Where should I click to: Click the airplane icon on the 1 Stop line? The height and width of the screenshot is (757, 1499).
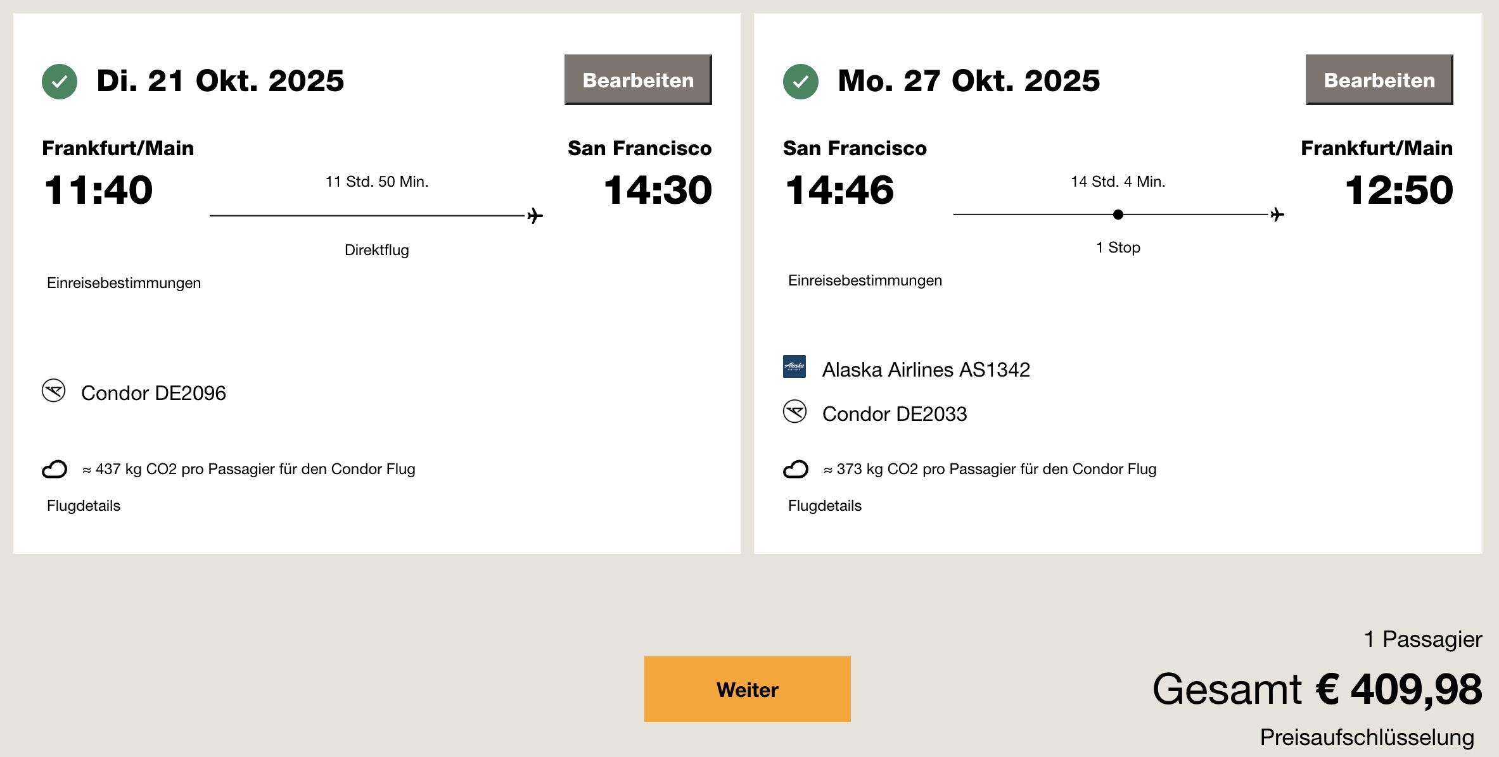click(1277, 215)
